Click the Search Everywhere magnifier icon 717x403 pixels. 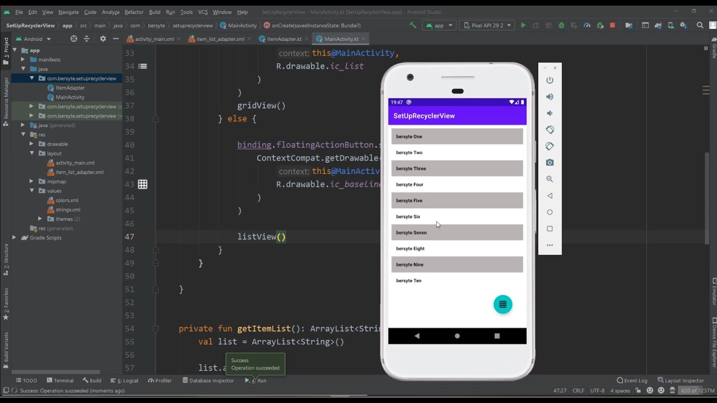point(700,25)
